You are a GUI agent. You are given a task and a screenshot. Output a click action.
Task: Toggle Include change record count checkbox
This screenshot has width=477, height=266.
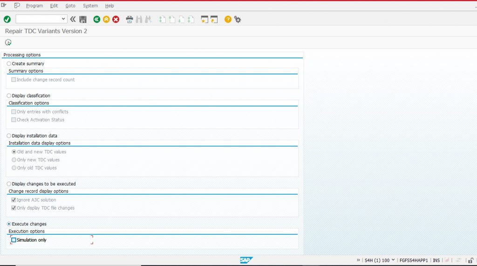click(x=14, y=80)
